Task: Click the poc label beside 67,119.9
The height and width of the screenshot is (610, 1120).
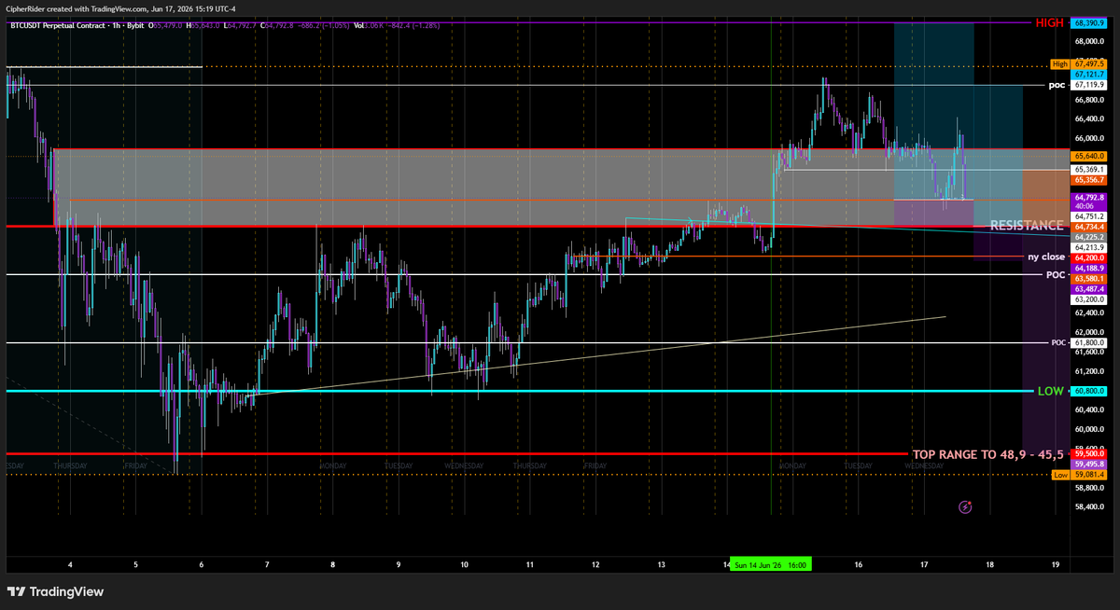Action: (1057, 85)
